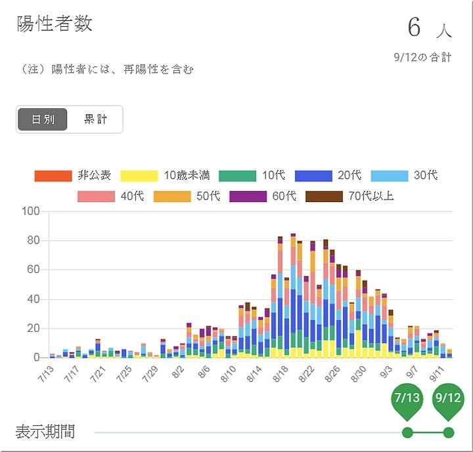Toggle the 40代 pink legend series
The image size is (473, 452).
click(x=110, y=195)
